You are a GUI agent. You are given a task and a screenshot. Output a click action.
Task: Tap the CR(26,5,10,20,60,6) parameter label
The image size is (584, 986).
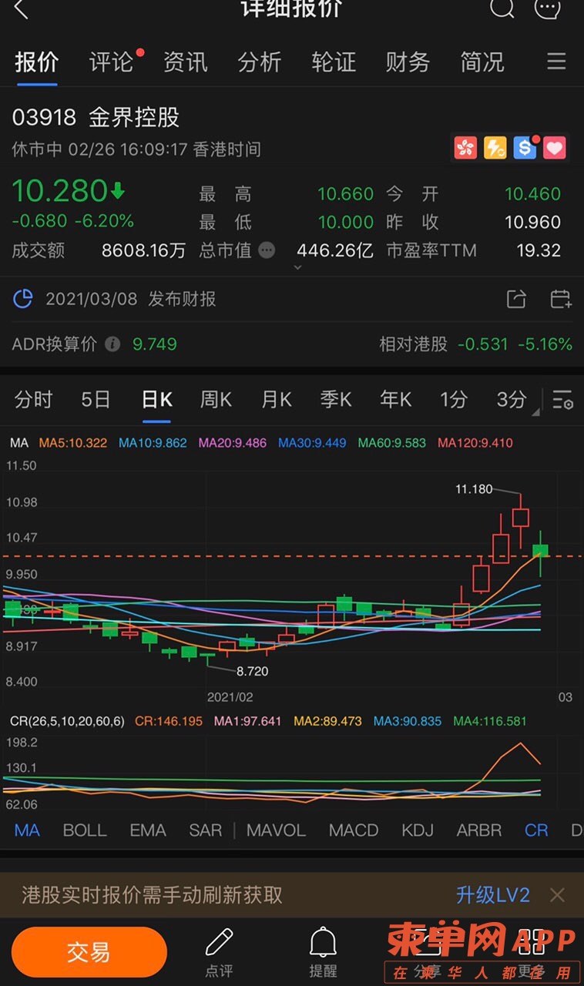(67, 721)
